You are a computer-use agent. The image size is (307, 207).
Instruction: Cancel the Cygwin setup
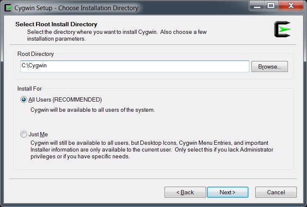(276, 192)
